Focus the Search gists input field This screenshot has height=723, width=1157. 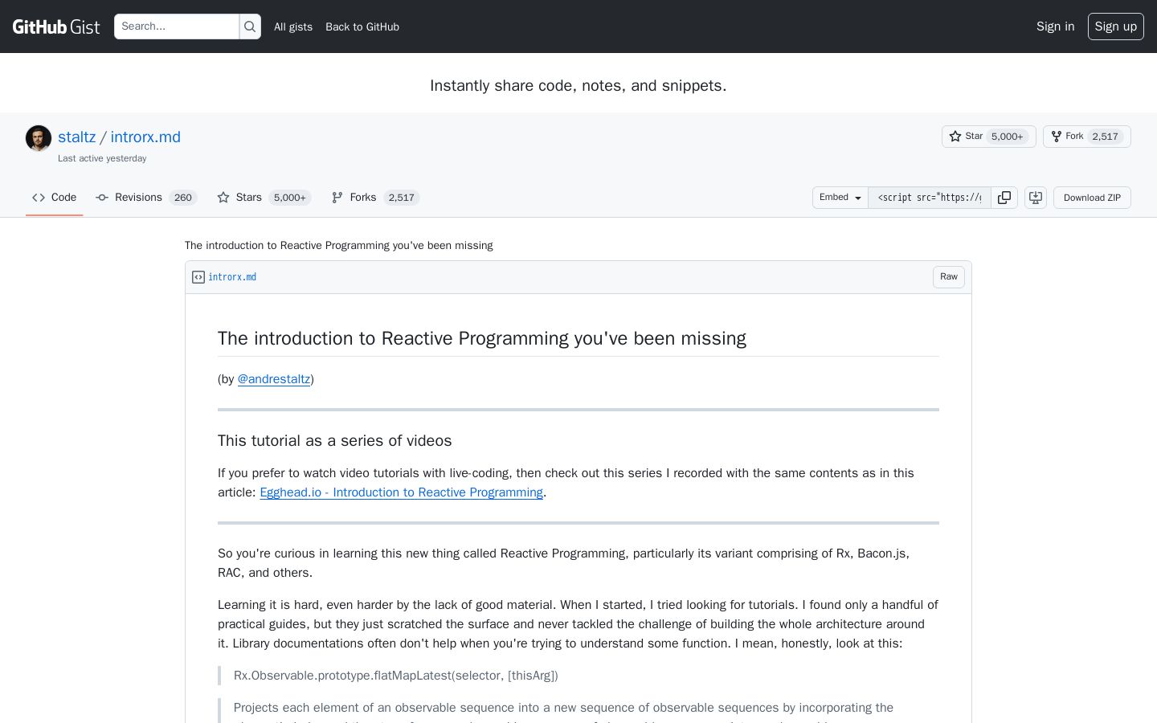click(177, 27)
